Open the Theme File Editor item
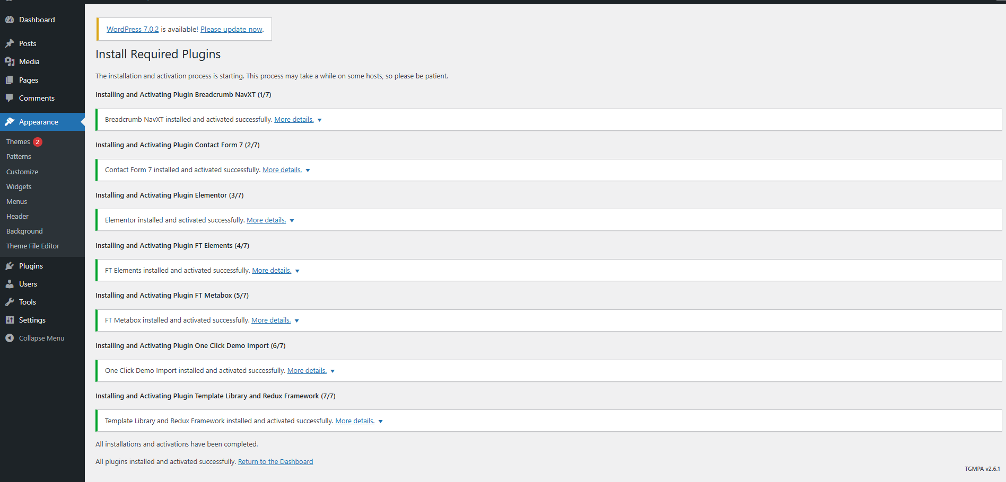Viewport: 1006px width, 482px height. pyautogui.click(x=33, y=246)
